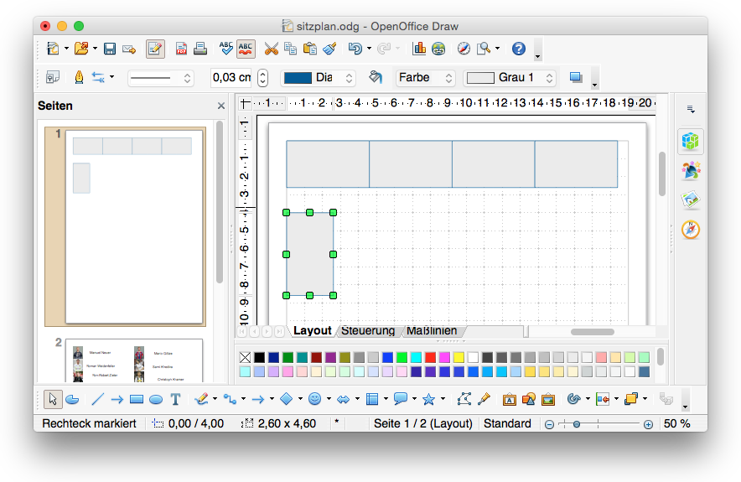Screen dimensions: 741x482
Task: Insert a chart
Action: point(419,49)
